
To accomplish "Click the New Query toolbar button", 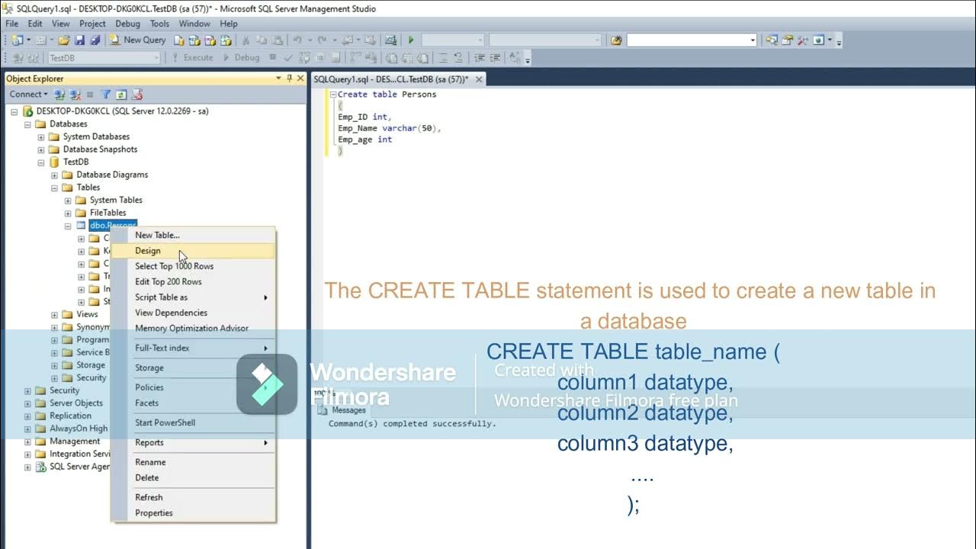I will tap(138, 40).
